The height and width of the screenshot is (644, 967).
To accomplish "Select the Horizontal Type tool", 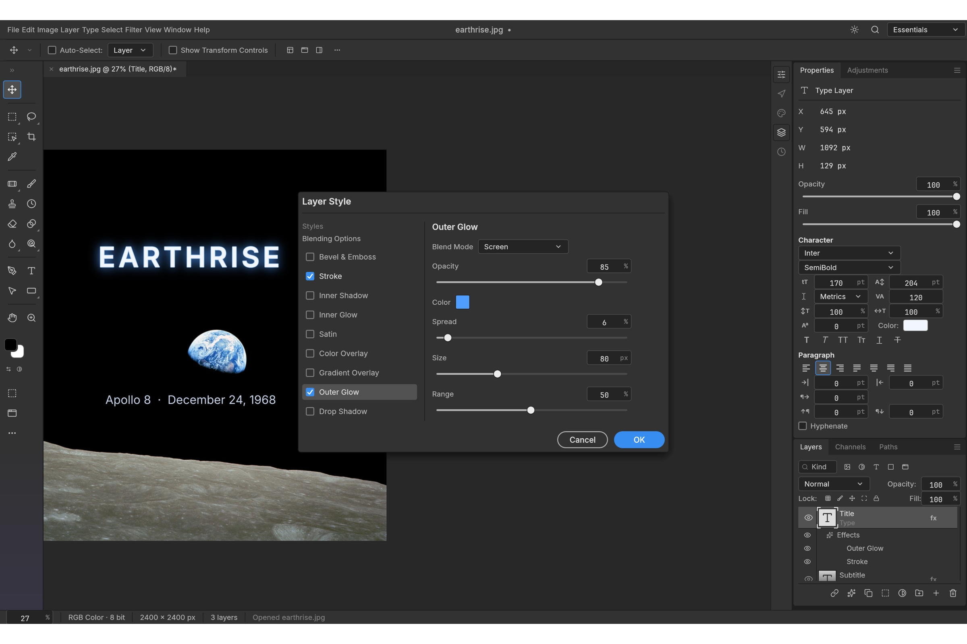I will (31, 270).
